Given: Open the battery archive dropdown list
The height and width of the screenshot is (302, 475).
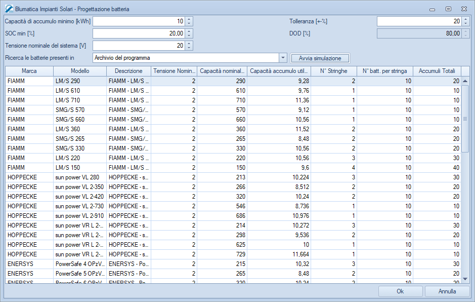Looking at the screenshot, I should [283, 58].
